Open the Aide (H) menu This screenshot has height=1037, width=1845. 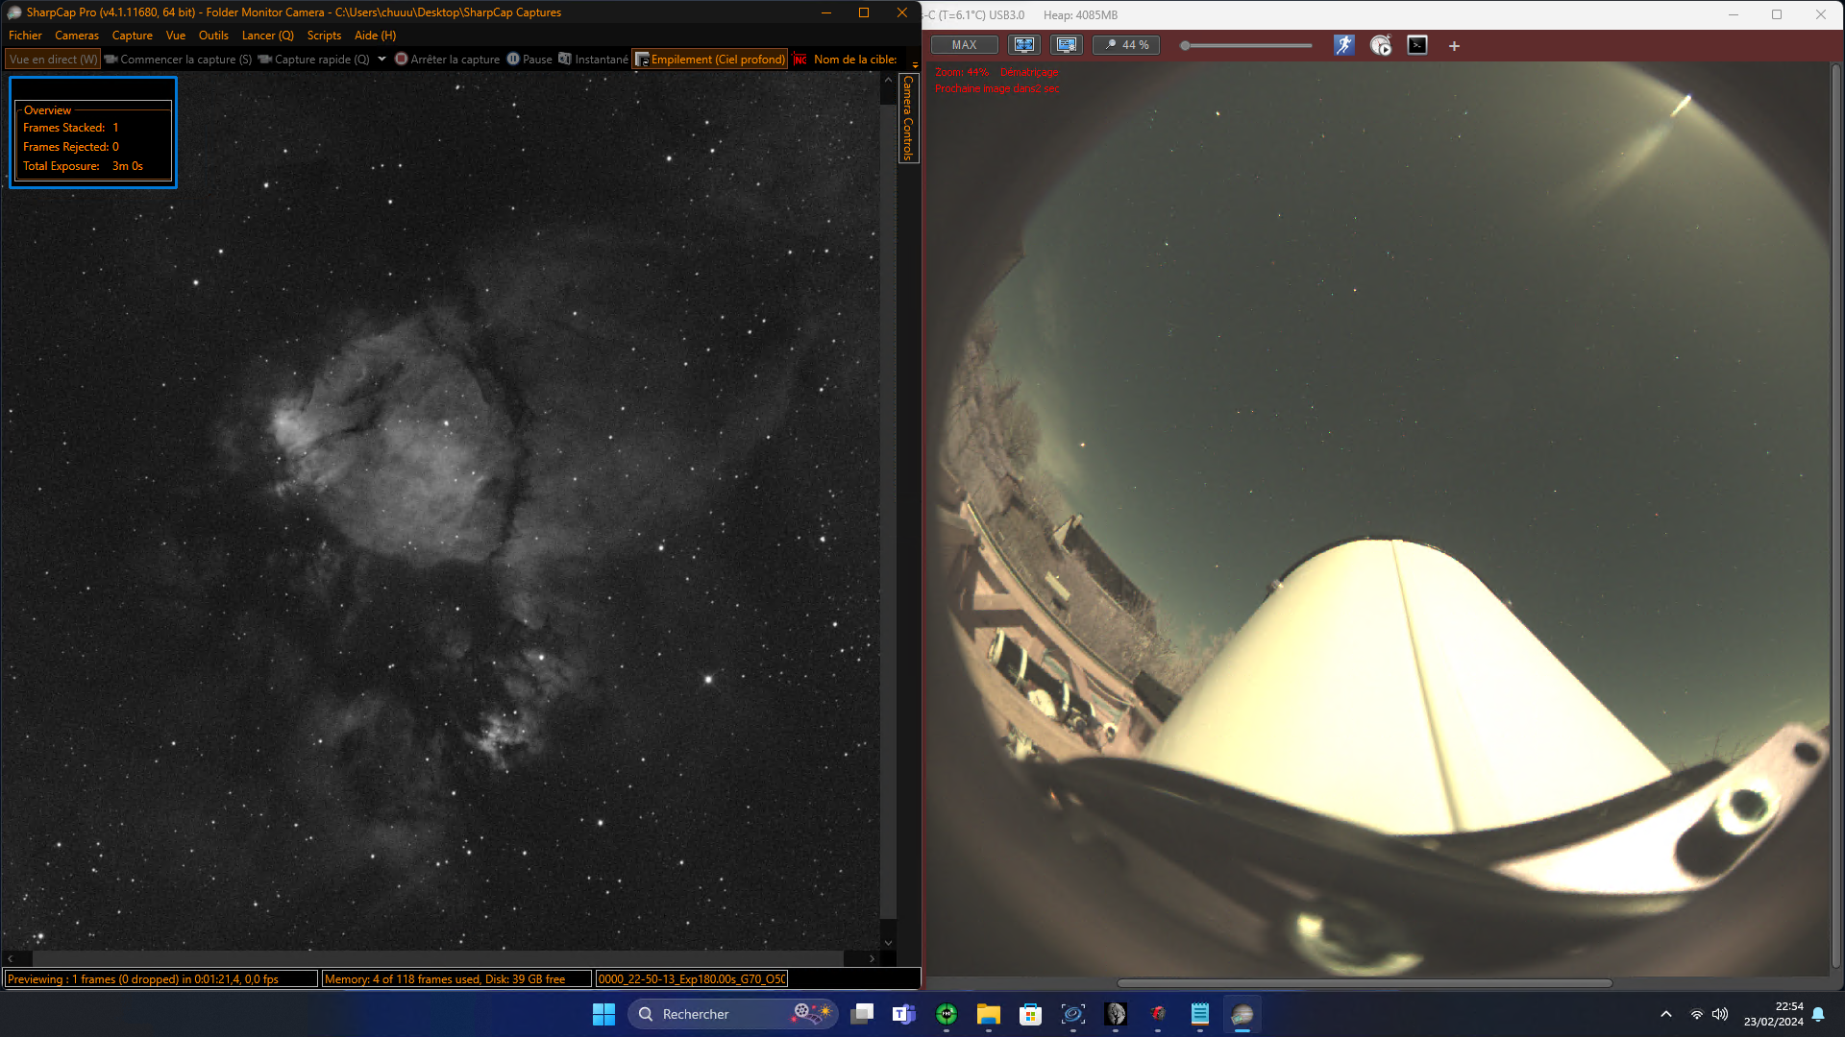coord(375,36)
